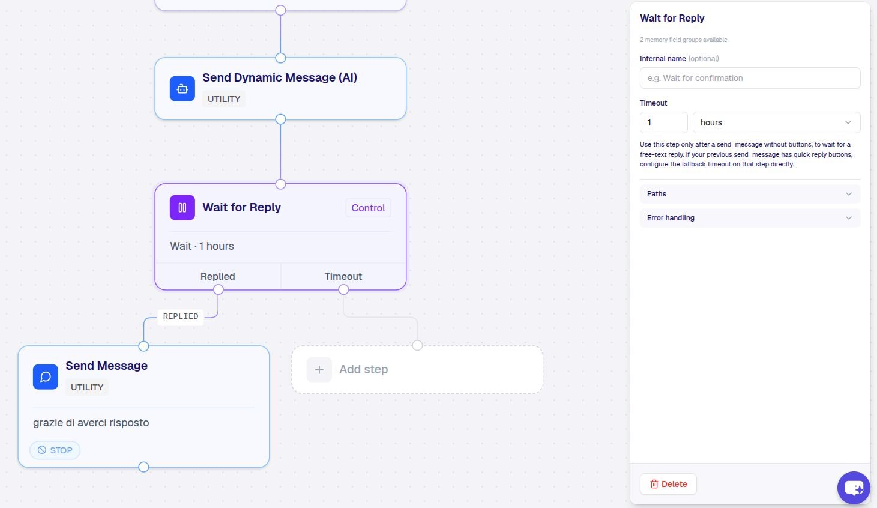The height and width of the screenshot is (508, 877).
Task: Click the STOP badge on Send Message
Action: coord(55,450)
